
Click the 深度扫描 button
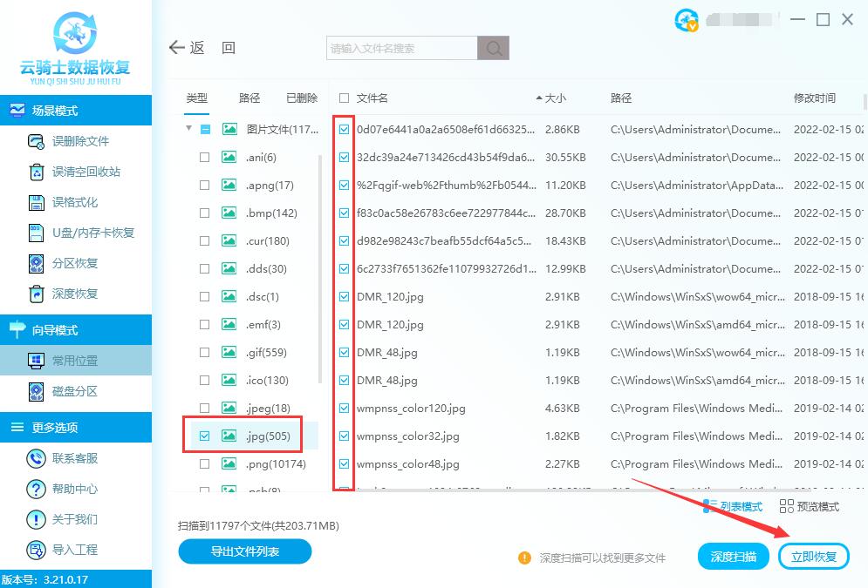[733, 556]
